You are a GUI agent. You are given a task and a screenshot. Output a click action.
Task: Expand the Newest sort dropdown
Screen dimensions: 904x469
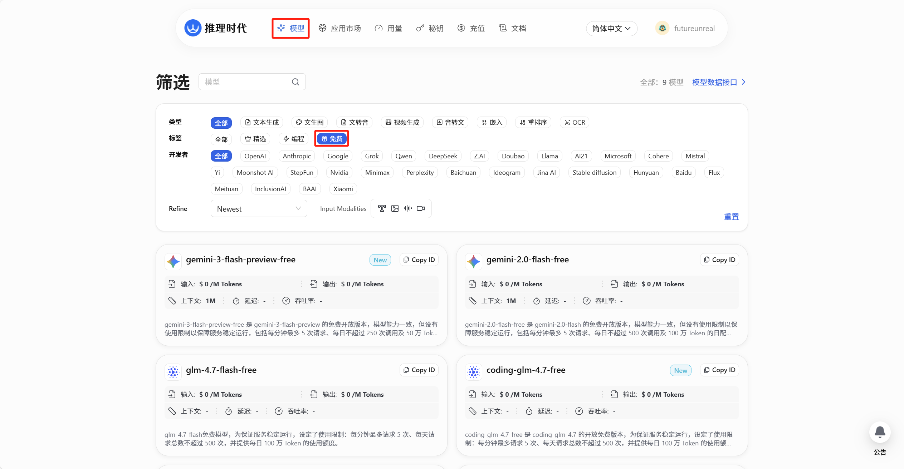[x=259, y=209]
